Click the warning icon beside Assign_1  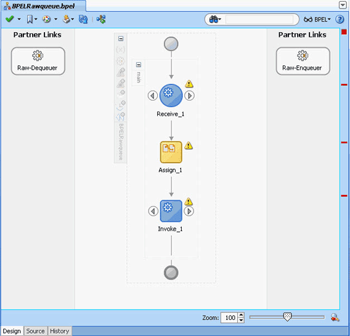(189, 145)
